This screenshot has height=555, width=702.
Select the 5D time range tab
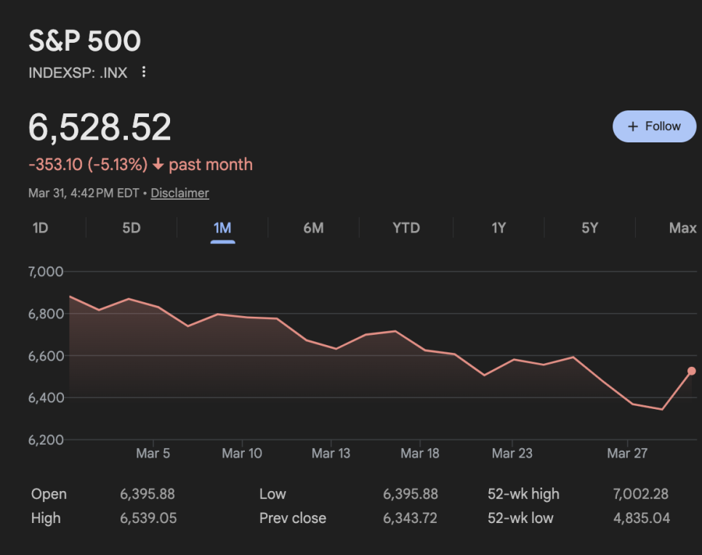[x=131, y=228]
